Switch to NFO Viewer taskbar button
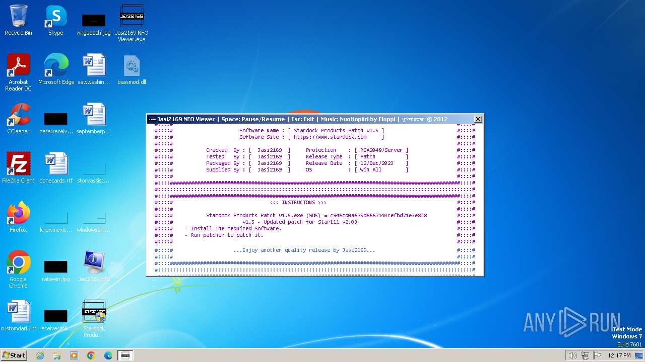This screenshot has width=645, height=362. point(125,355)
